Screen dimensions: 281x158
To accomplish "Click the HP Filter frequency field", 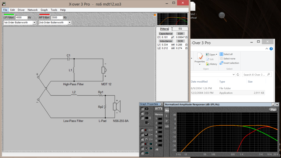I will tap(57, 18).
